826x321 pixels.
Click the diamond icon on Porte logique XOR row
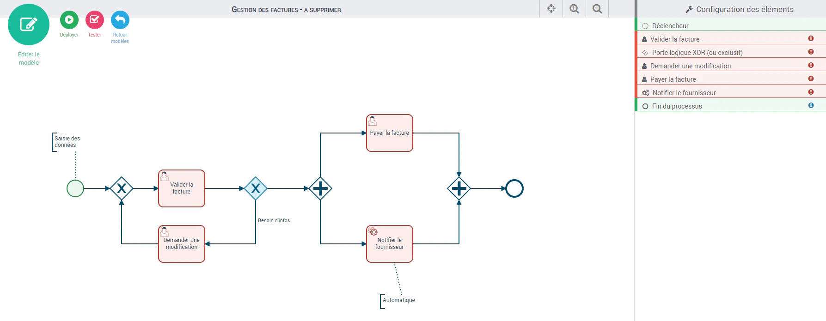(645, 53)
